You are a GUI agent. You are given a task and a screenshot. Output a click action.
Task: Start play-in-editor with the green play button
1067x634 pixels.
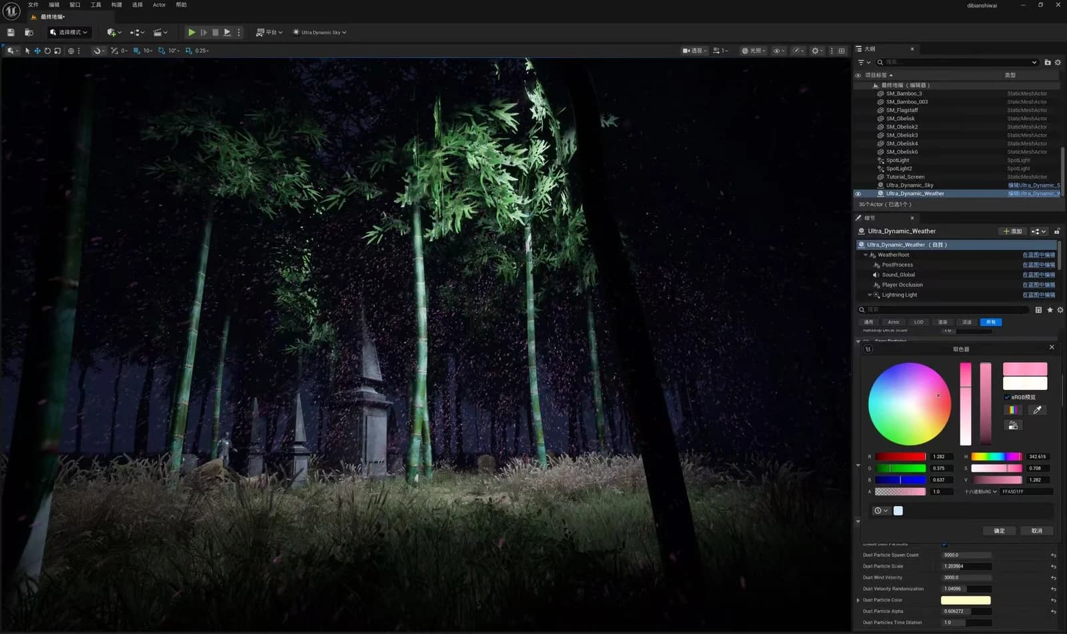click(191, 32)
